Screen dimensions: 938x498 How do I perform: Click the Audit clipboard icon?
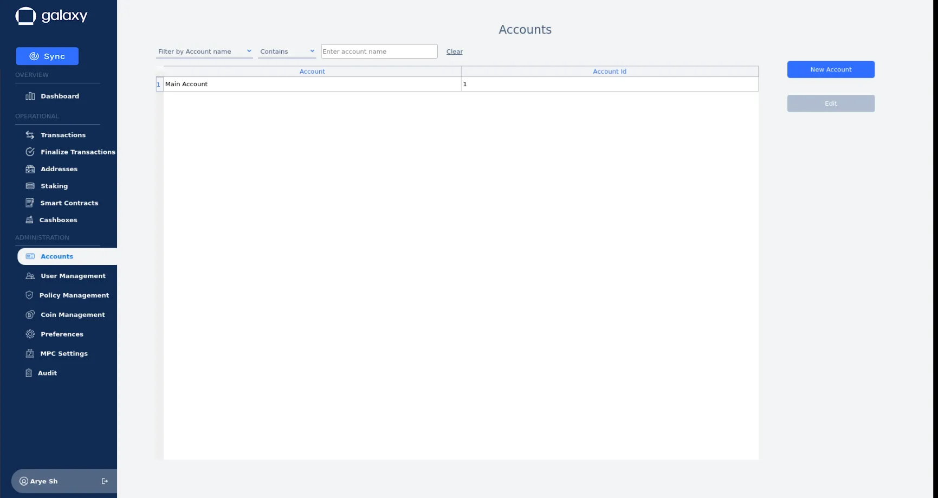pos(29,373)
